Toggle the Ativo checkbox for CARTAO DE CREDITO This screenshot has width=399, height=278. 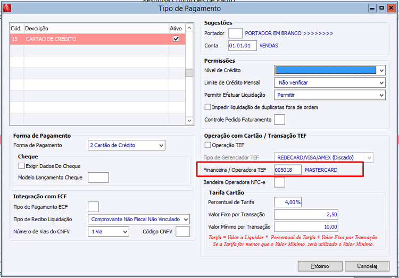coord(176,39)
